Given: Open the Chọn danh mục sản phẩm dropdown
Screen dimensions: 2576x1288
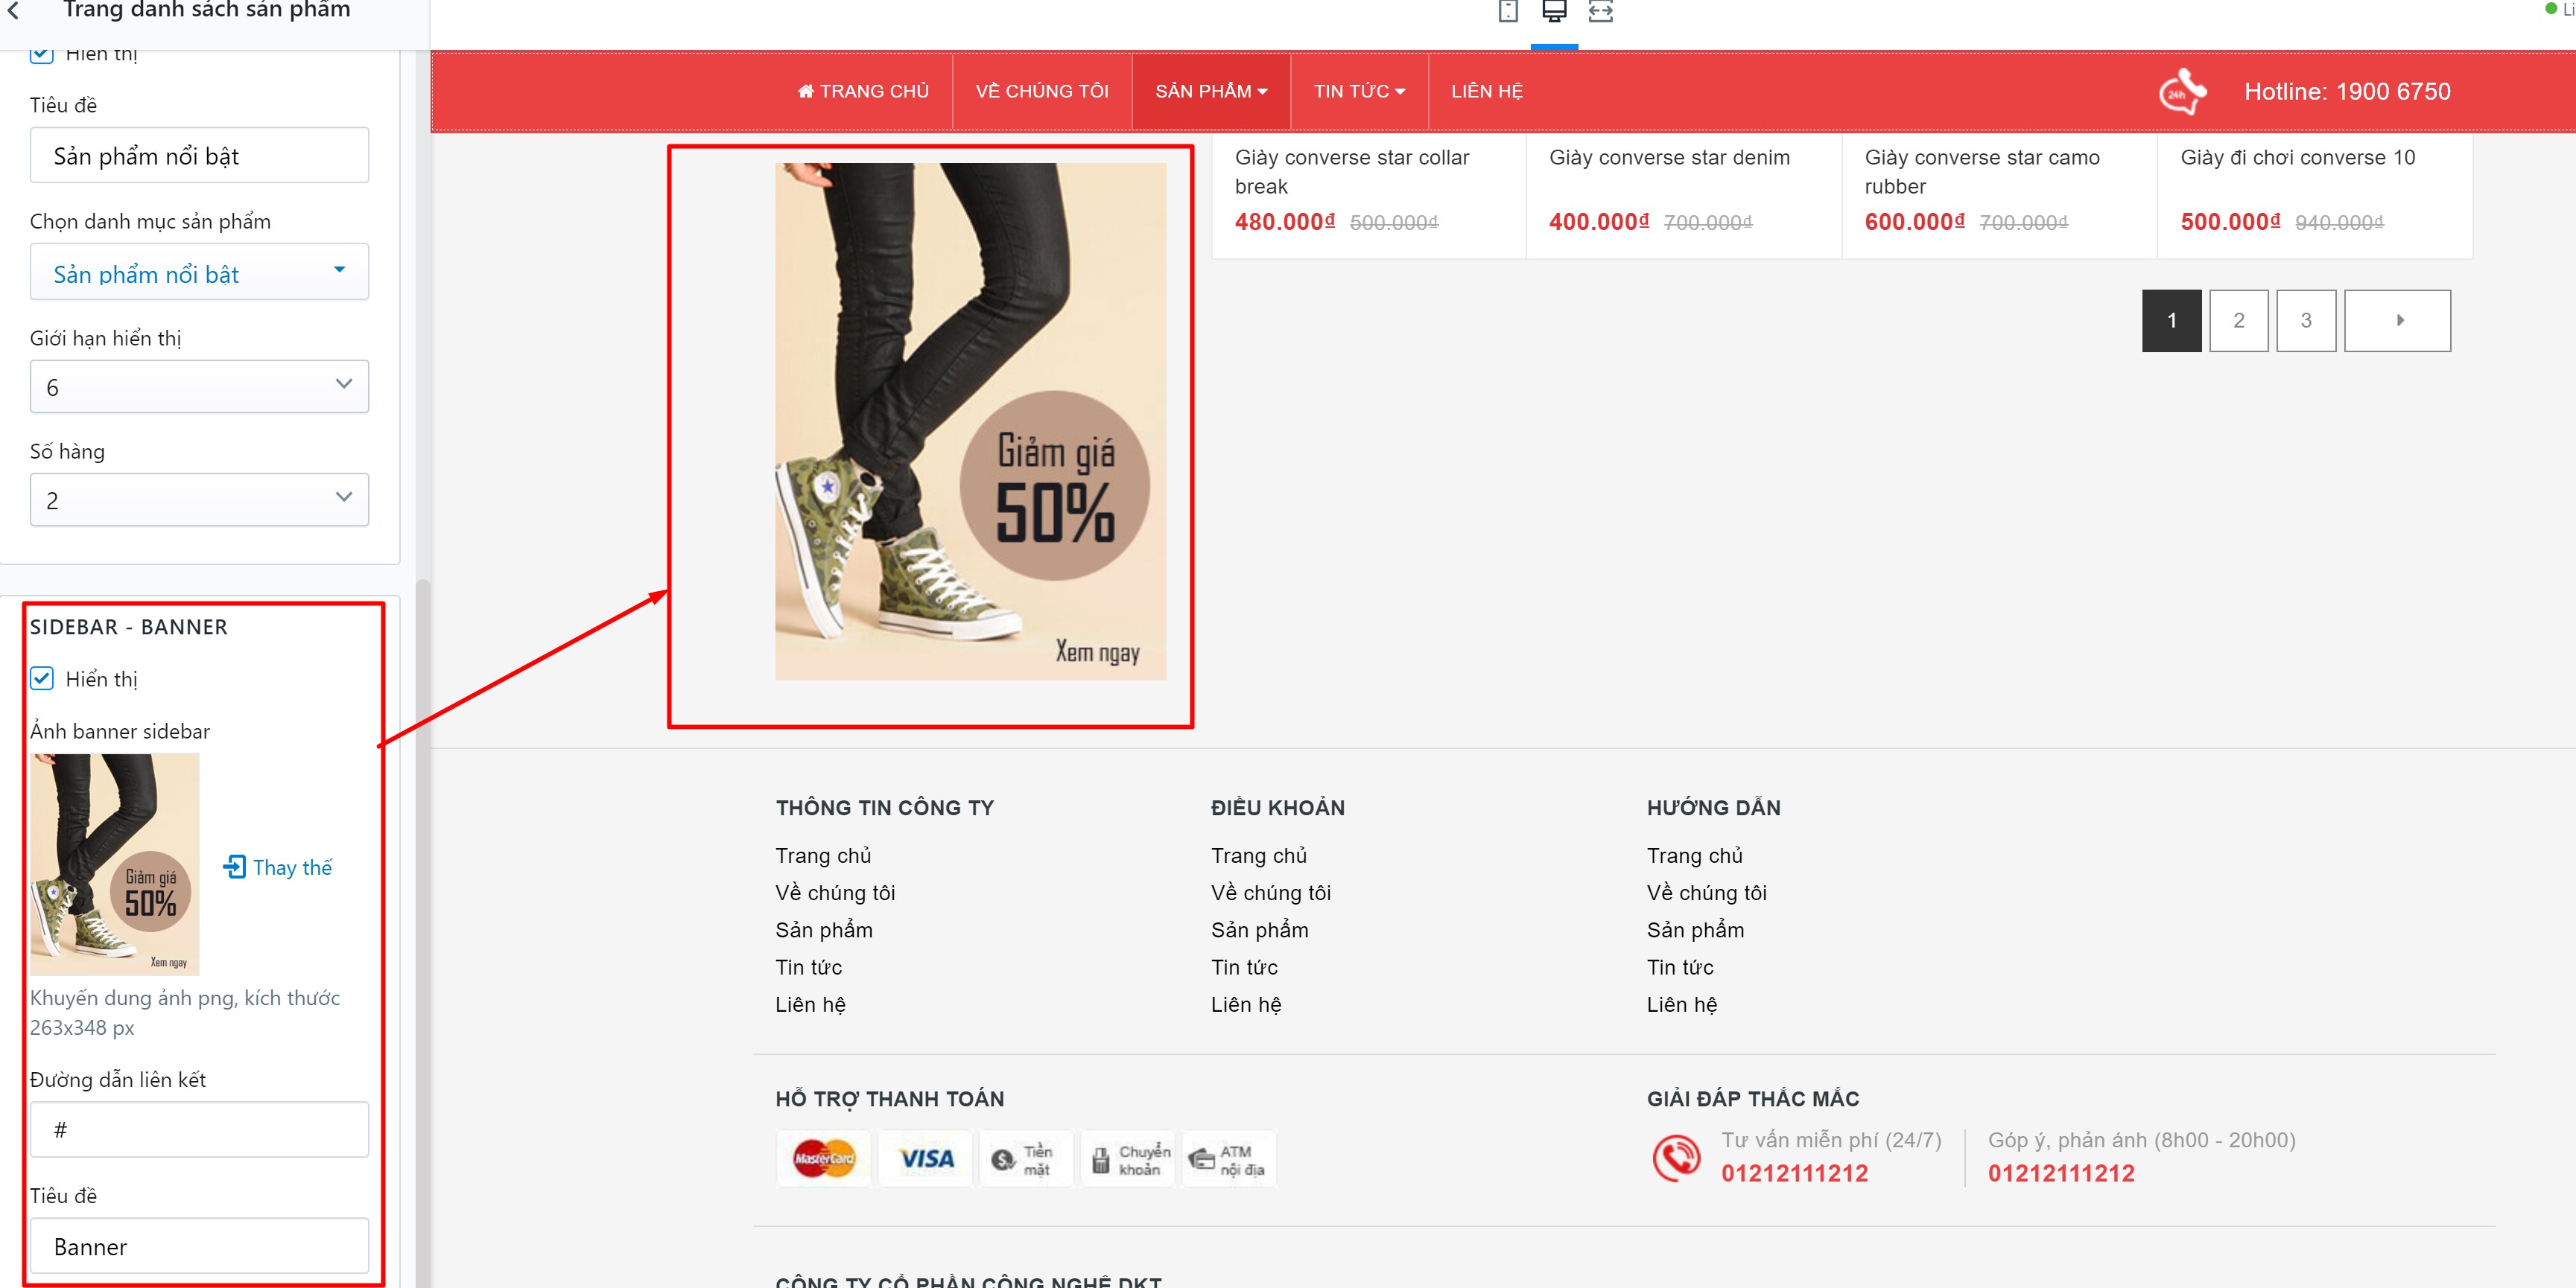Looking at the screenshot, I should [x=199, y=272].
